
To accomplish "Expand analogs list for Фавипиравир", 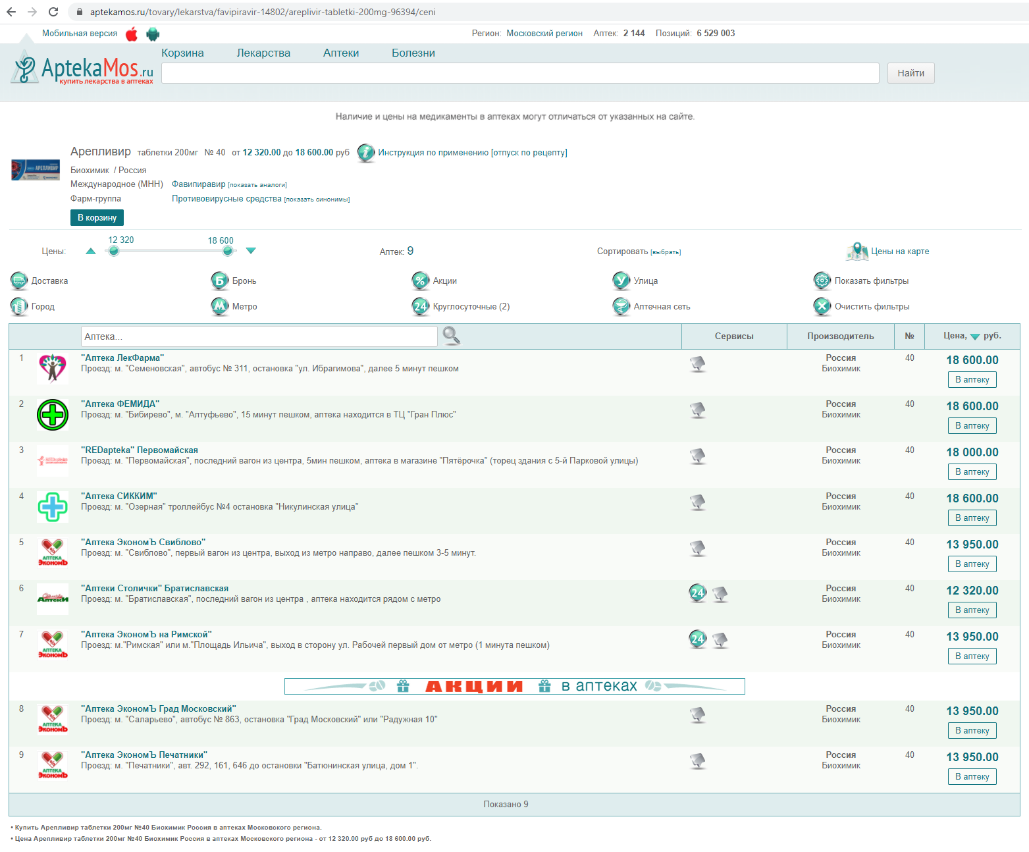I will pos(257,185).
